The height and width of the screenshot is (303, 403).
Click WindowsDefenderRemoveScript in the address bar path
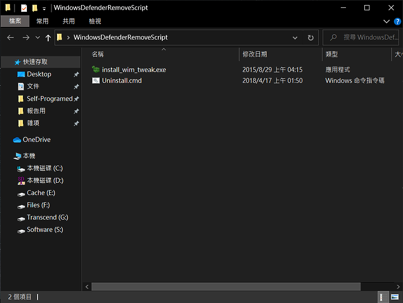coord(120,37)
